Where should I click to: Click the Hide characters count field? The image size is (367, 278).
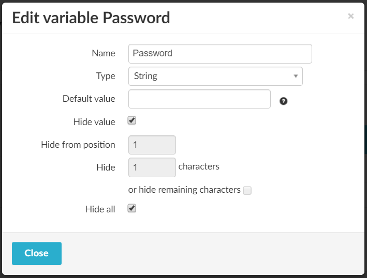pos(152,167)
